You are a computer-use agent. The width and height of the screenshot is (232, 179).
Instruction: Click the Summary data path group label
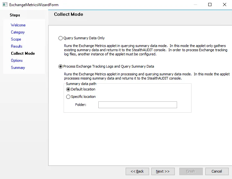81,84
